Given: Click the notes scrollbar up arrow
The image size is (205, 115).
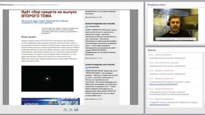Looking at the screenshot, I should [x=204, y=104].
